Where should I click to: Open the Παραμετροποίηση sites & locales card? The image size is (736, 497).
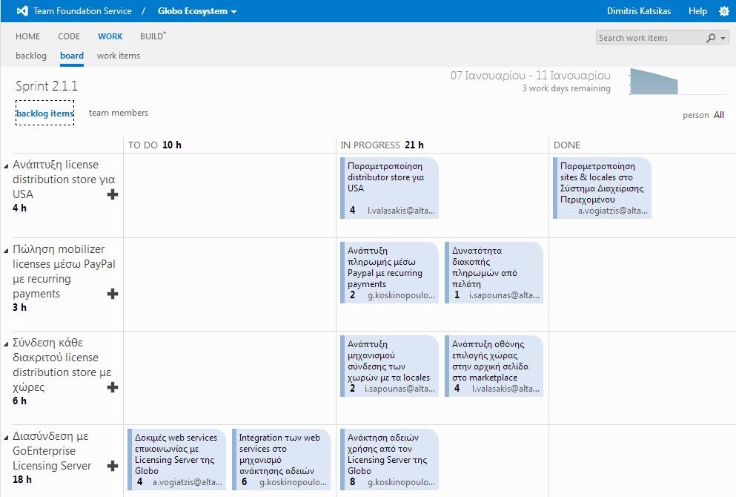pos(603,188)
